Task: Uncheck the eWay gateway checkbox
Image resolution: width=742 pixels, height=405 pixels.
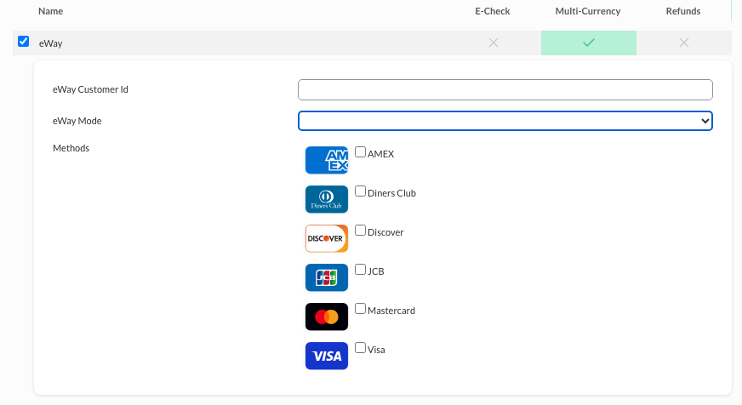Action: point(23,42)
